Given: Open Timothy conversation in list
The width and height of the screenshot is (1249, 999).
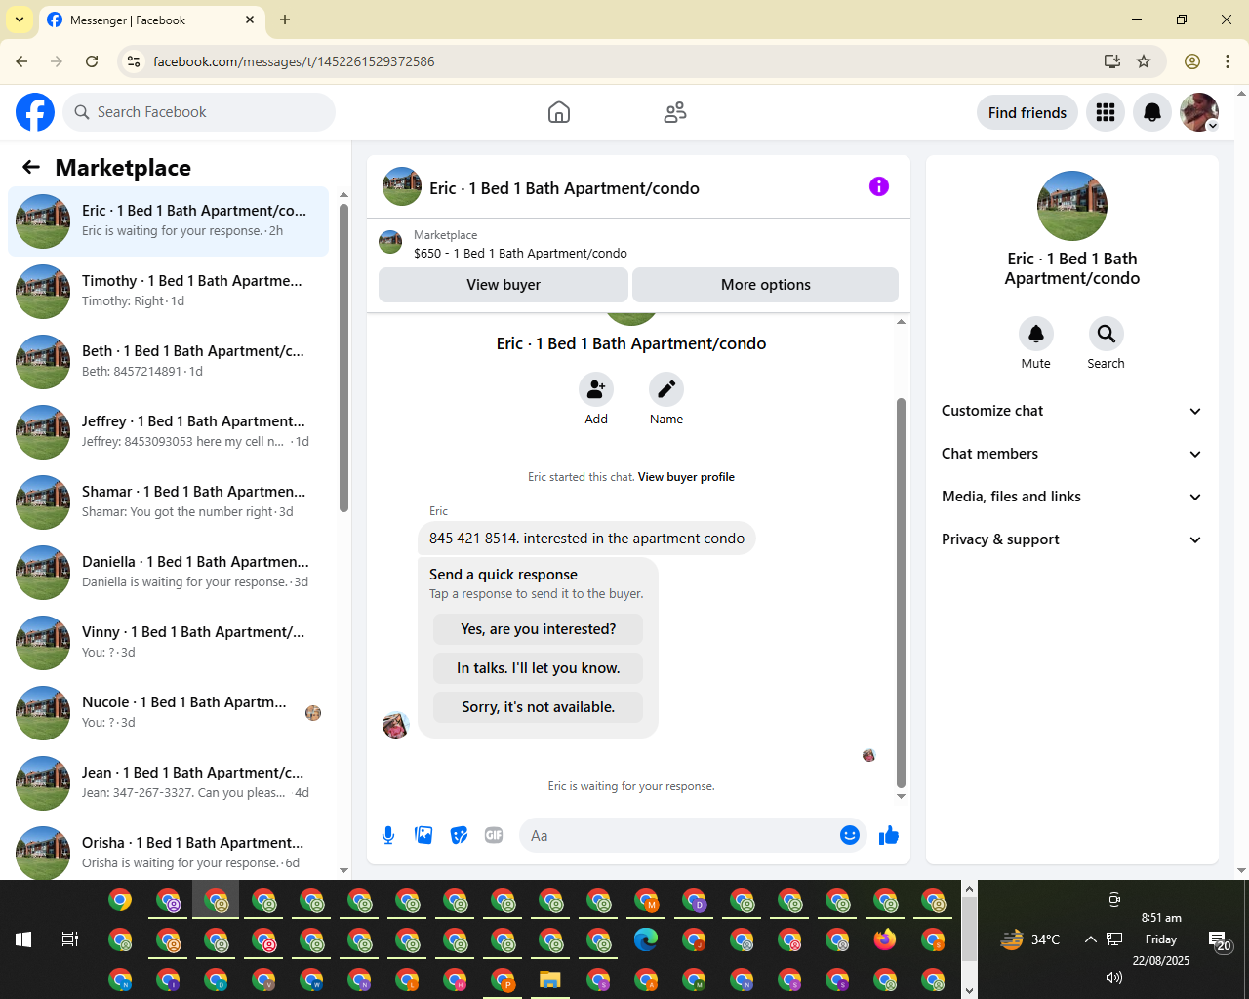Looking at the screenshot, I should point(169,292).
